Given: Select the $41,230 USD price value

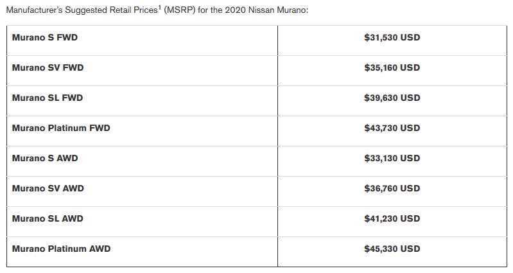Looking at the screenshot, I should 392,218.
